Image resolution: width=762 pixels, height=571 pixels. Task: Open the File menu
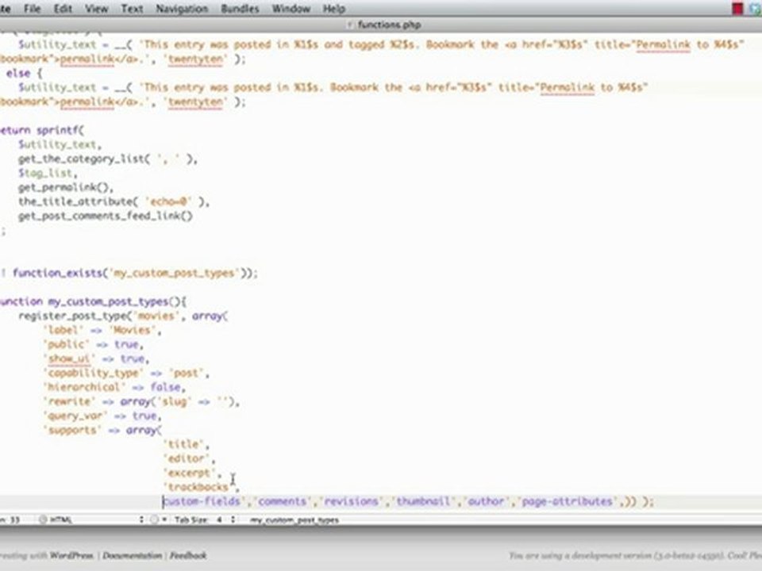pos(32,9)
